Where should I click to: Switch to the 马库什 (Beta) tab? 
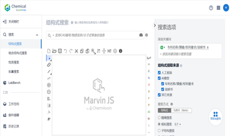[181, 110]
